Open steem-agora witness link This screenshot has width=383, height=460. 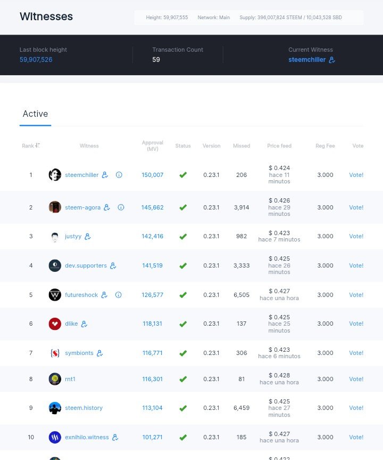(82, 207)
